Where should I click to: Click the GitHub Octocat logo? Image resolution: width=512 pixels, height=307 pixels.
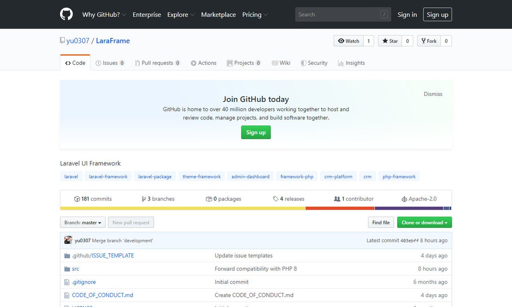click(x=67, y=14)
